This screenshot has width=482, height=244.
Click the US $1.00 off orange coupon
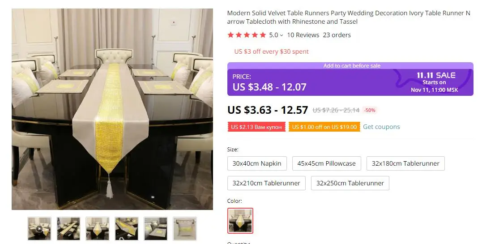click(x=324, y=127)
